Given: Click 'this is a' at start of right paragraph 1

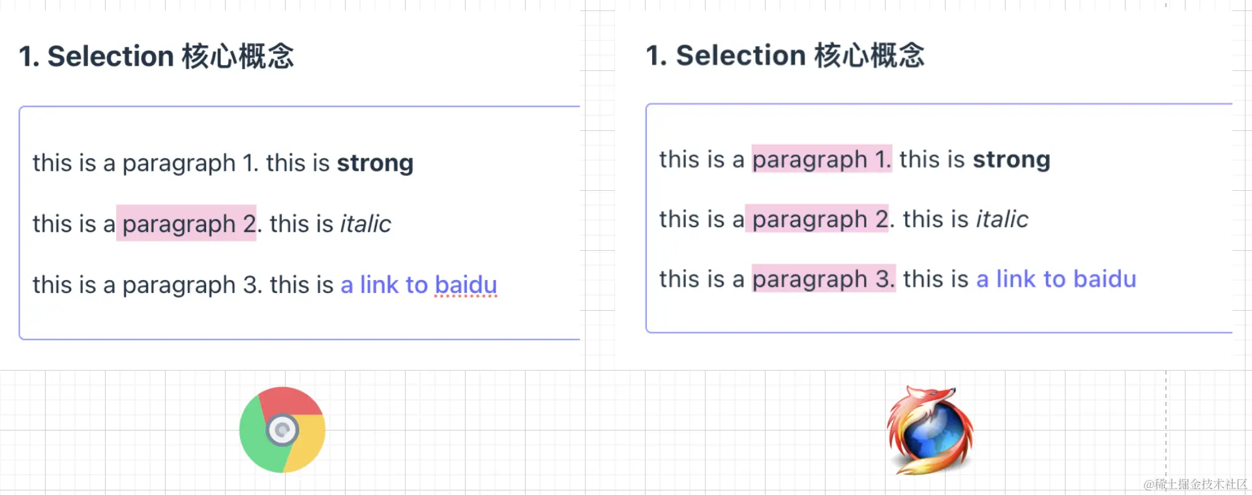Looking at the screenshot, I should coord(702,160).
